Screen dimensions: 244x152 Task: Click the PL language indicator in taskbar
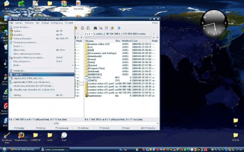121,150
